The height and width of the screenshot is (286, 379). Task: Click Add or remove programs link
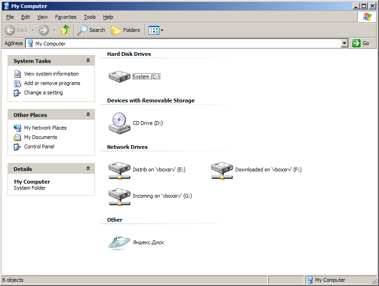(52, 83)
